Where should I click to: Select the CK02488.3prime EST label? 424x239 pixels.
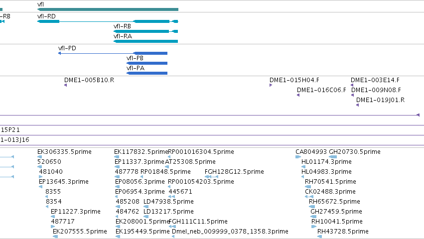click(330, 192)
